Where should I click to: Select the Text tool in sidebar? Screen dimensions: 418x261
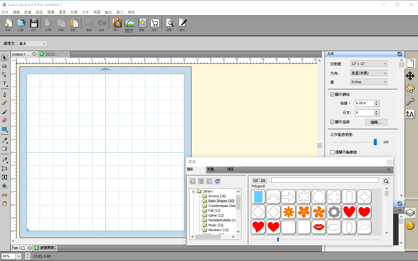click(5, 83)
